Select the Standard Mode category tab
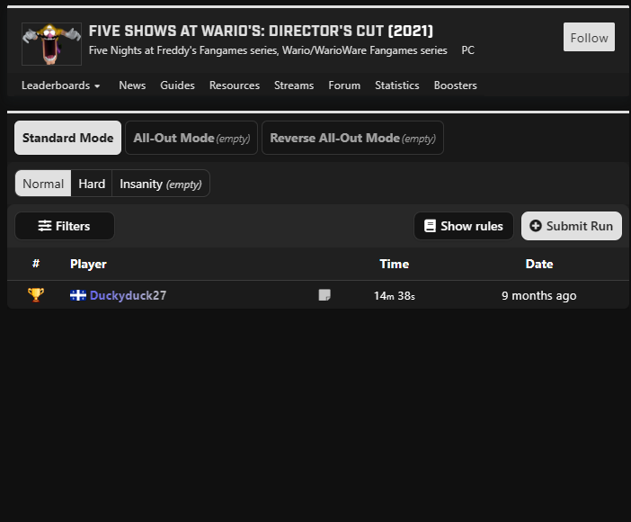Image resolution: width=631 pixels, height=522 pixels. point(67,138)
